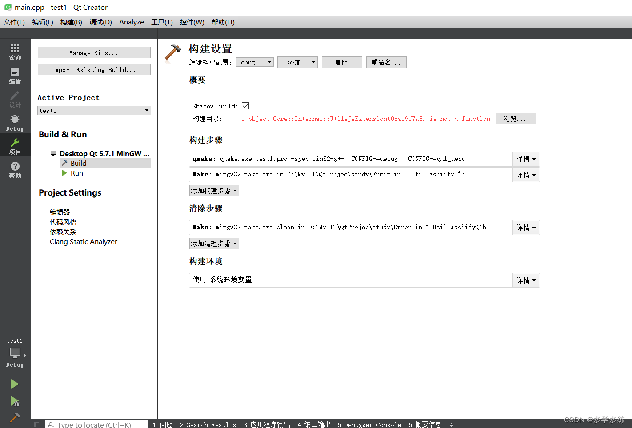Open the 添加构建步骤 dropdown

(214, 191)
